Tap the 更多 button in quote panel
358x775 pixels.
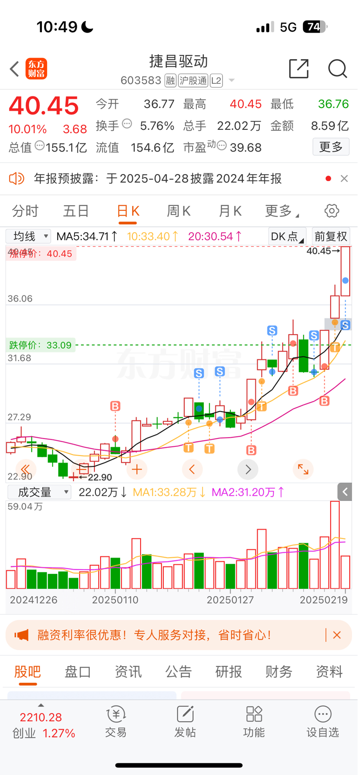tap(331, 147)
